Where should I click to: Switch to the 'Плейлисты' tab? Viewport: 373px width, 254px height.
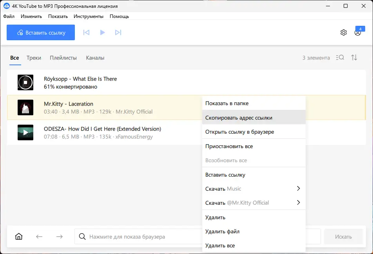coord(63,58)
